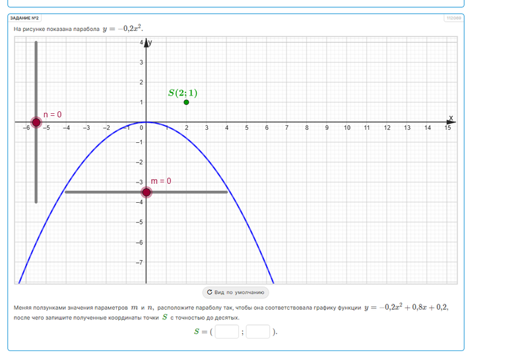Image resolution: width=528 pixels, height=355 pixels.
Task: Click tick mark 15 on the x axis
Action: click(447, 128)
